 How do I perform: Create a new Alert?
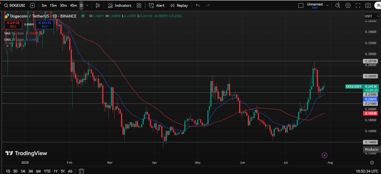(157, 5)
